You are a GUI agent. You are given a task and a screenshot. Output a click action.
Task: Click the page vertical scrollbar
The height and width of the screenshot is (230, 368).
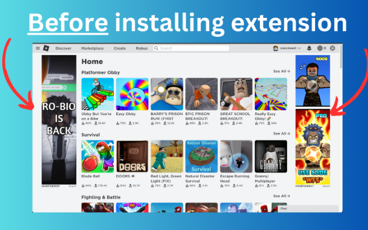pyautogui.click(x=341, y=56)
